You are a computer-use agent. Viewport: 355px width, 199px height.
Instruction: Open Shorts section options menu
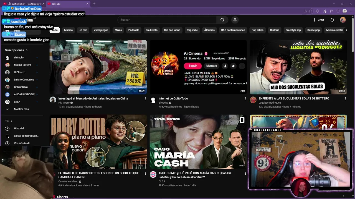pos(343,197)
